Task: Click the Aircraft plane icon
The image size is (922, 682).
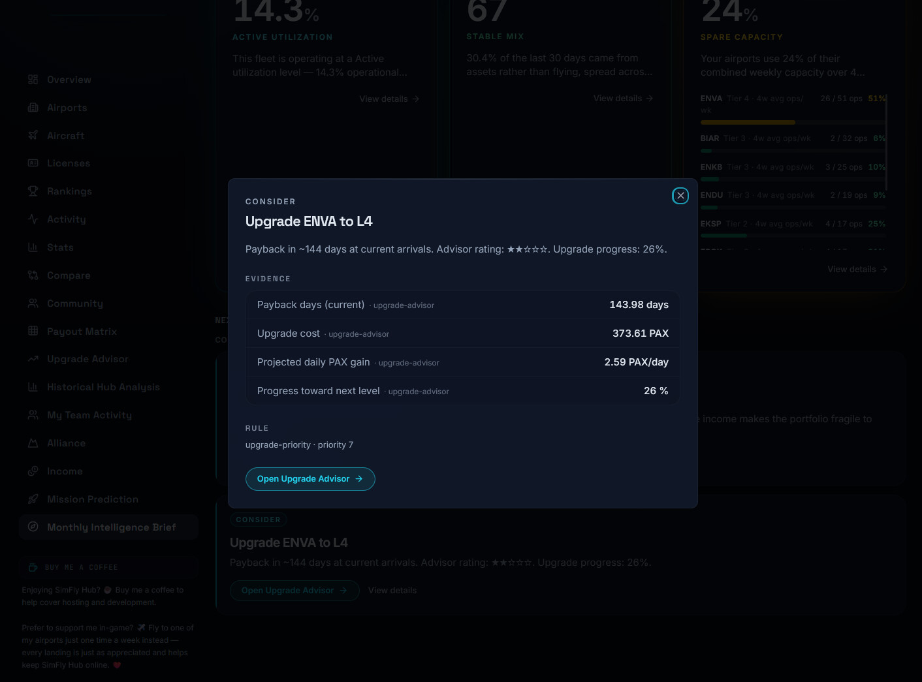Action: pyautogui.click(x=33, y=136)
